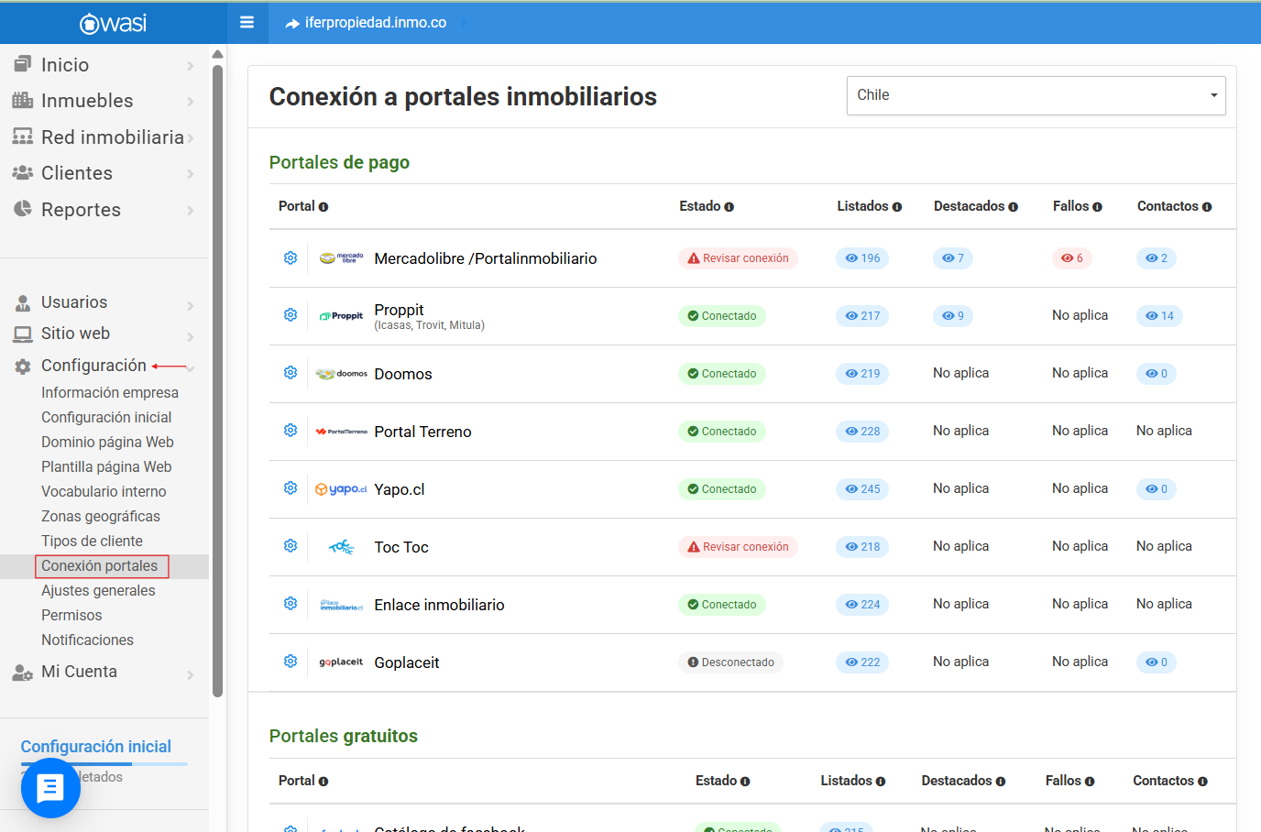Expand the Reportes menu chevron
Screen dimensions: 1261x832
click(x=191, y=211)
